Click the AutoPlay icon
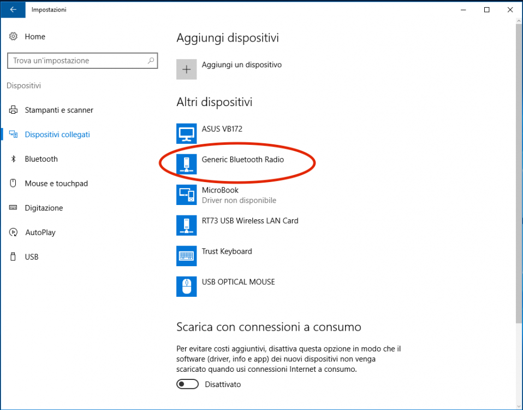Image resolution: width=523 pixels, height=410 pixels. [x=13, y=232]
